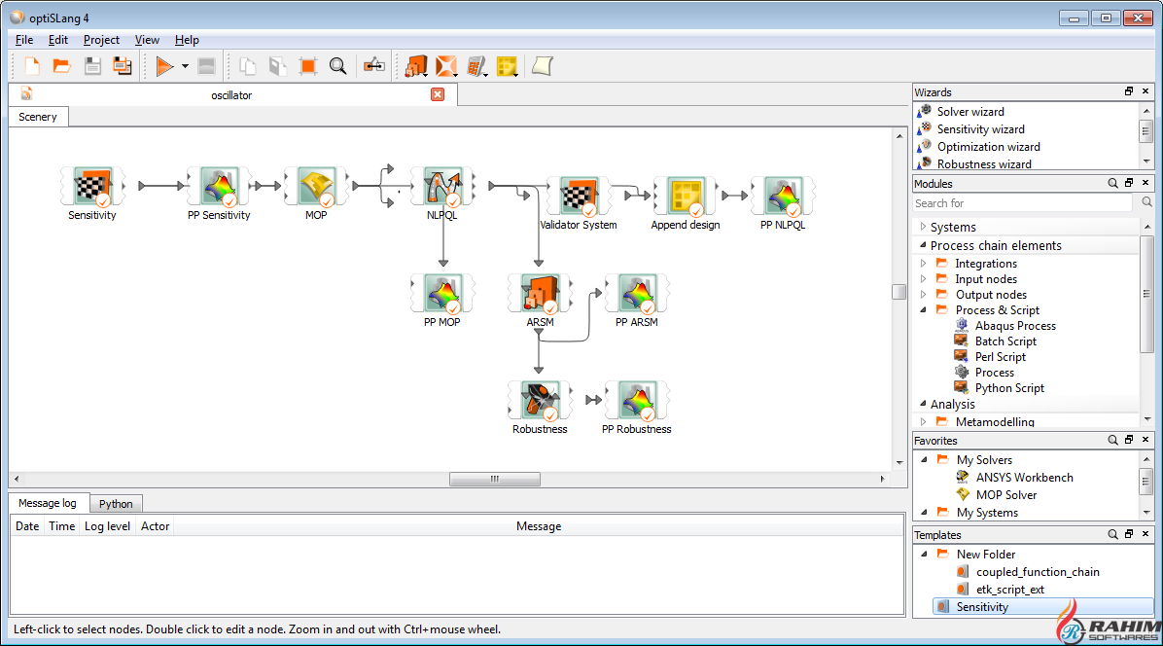
Task: Select the NLPQL node
Action: (442, 186)
